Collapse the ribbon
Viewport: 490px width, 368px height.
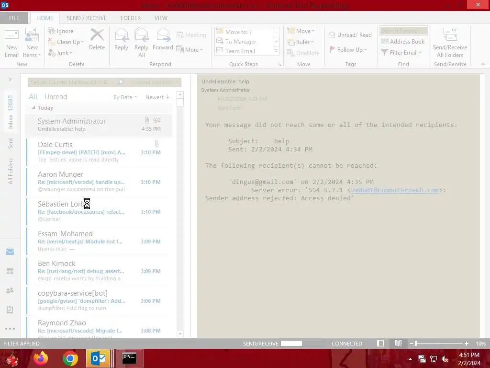pos(483,64)
